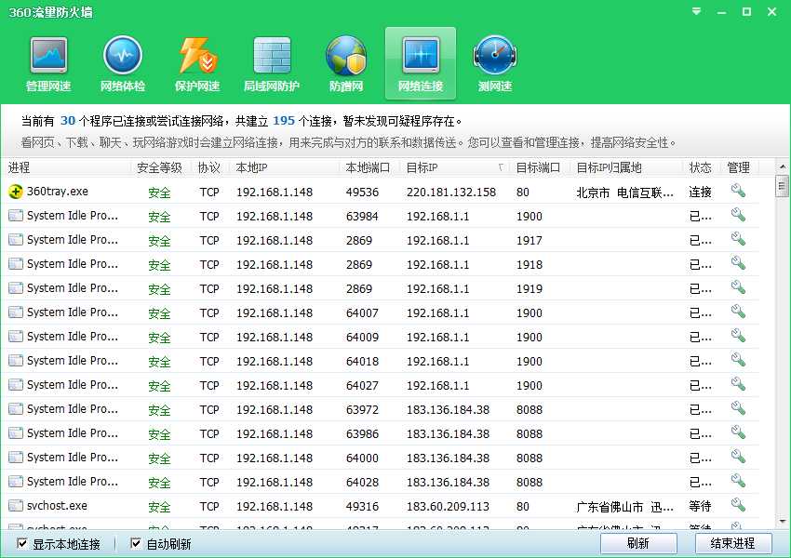The height and width of the screenshot is (558, 791).
Task: Sort by the 协议 column header
Action: (209, 167)
